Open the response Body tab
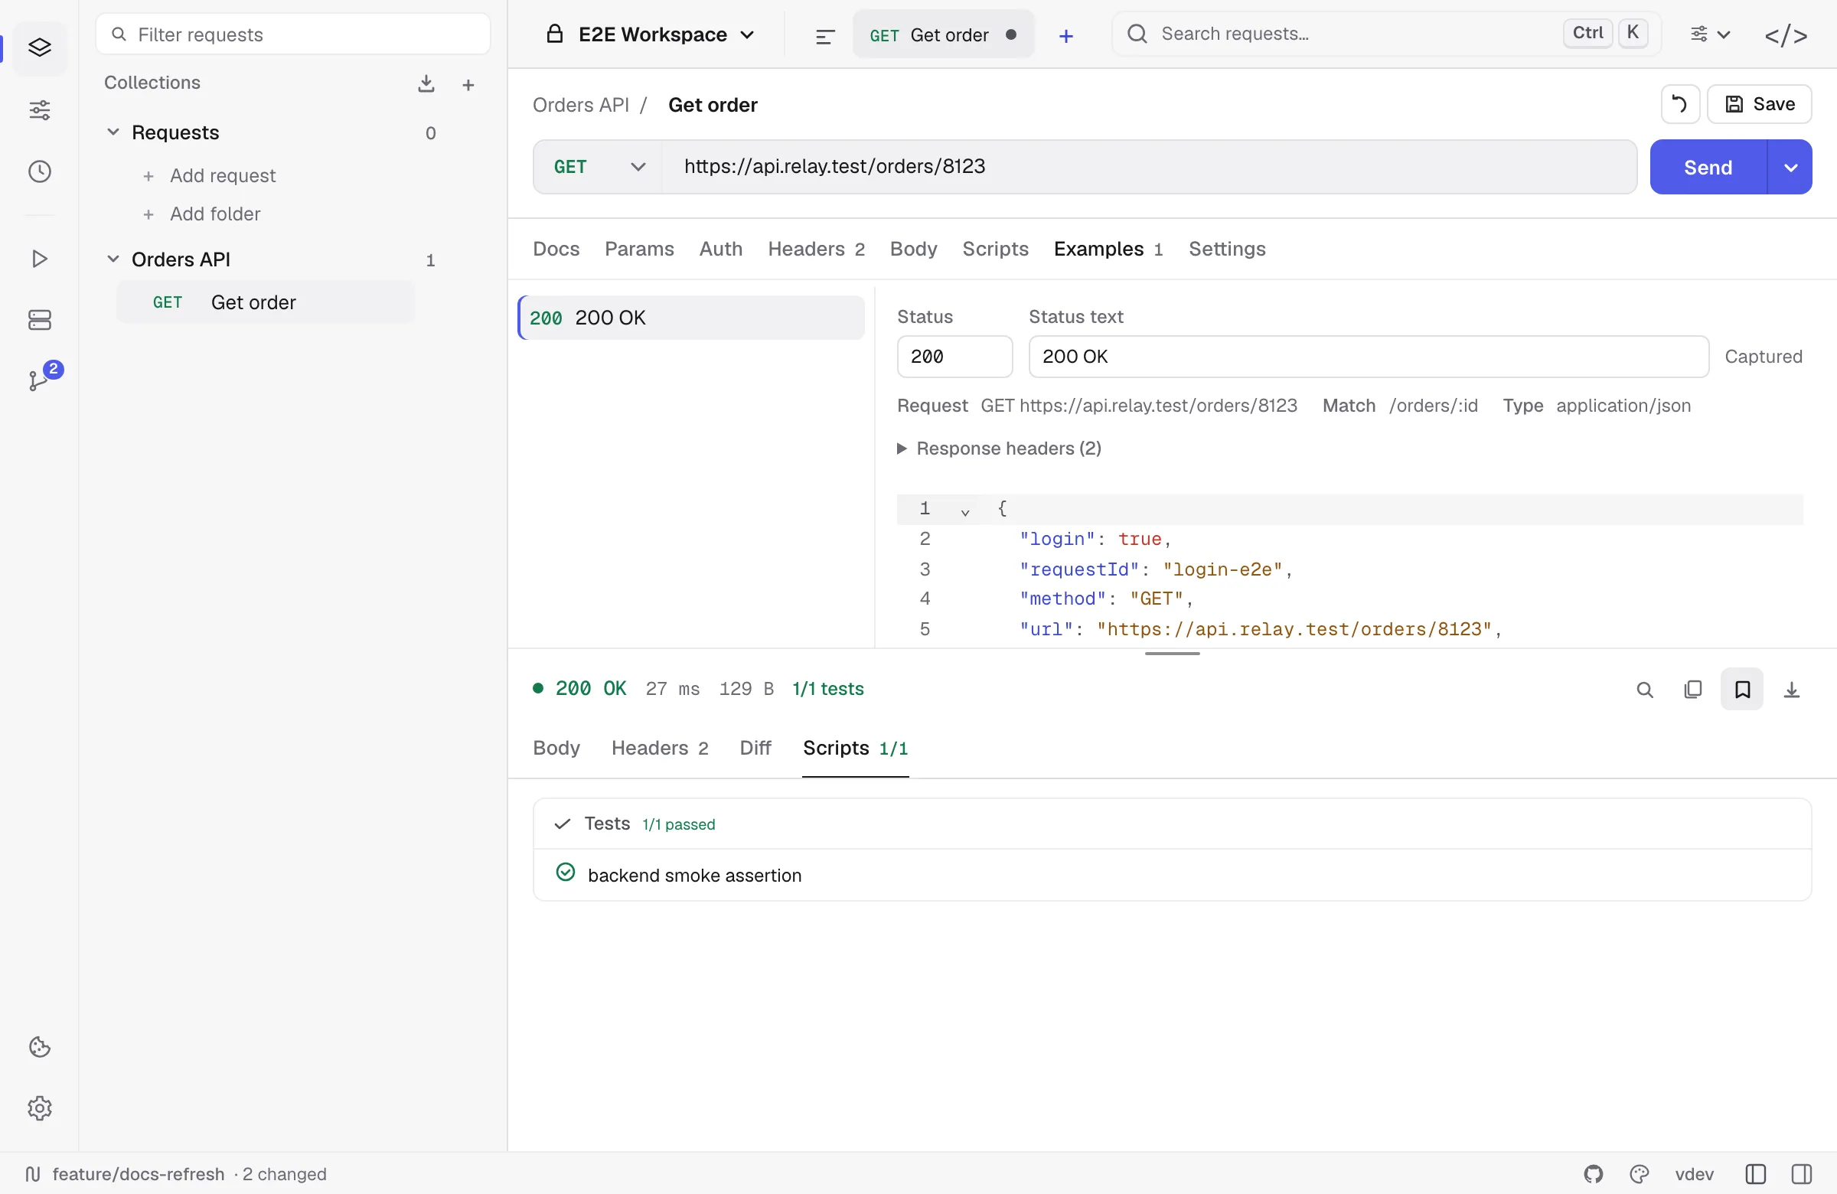This screenshot has width=1837, height=1194. [556, 747]
